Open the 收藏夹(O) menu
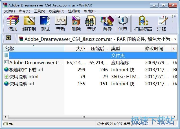Image resolution: width=180 pixels, height=129 pixels. coord(57,11)
